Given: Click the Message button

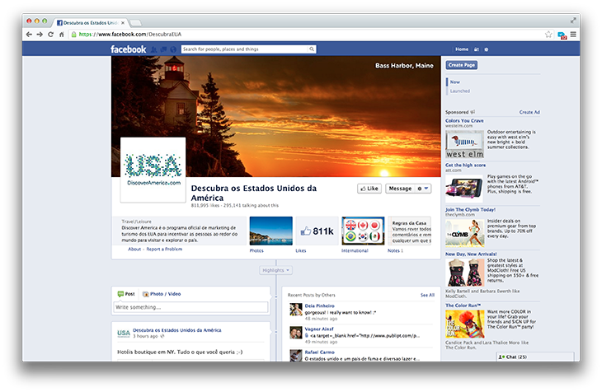Looking at the screenshot, I should click(x=400, y=189).
